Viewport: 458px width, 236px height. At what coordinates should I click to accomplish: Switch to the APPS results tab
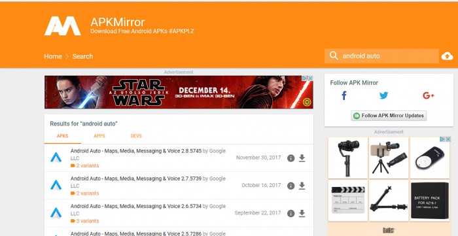[99, 136]
